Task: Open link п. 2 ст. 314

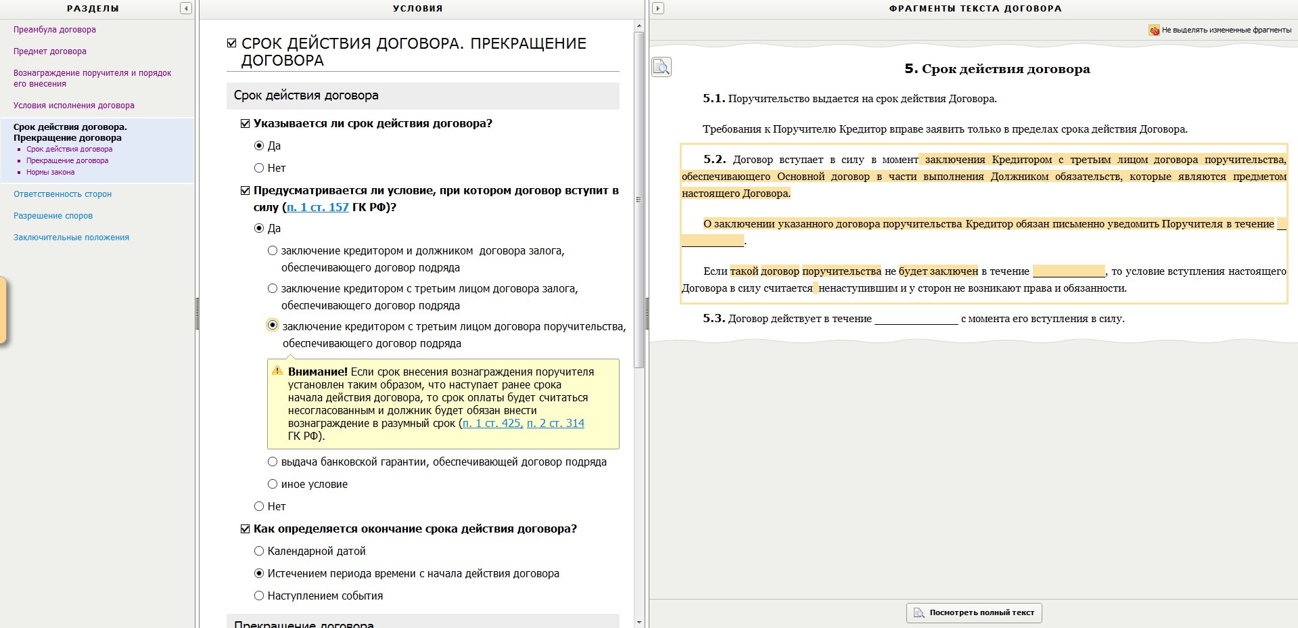Action: click(555, 423)
